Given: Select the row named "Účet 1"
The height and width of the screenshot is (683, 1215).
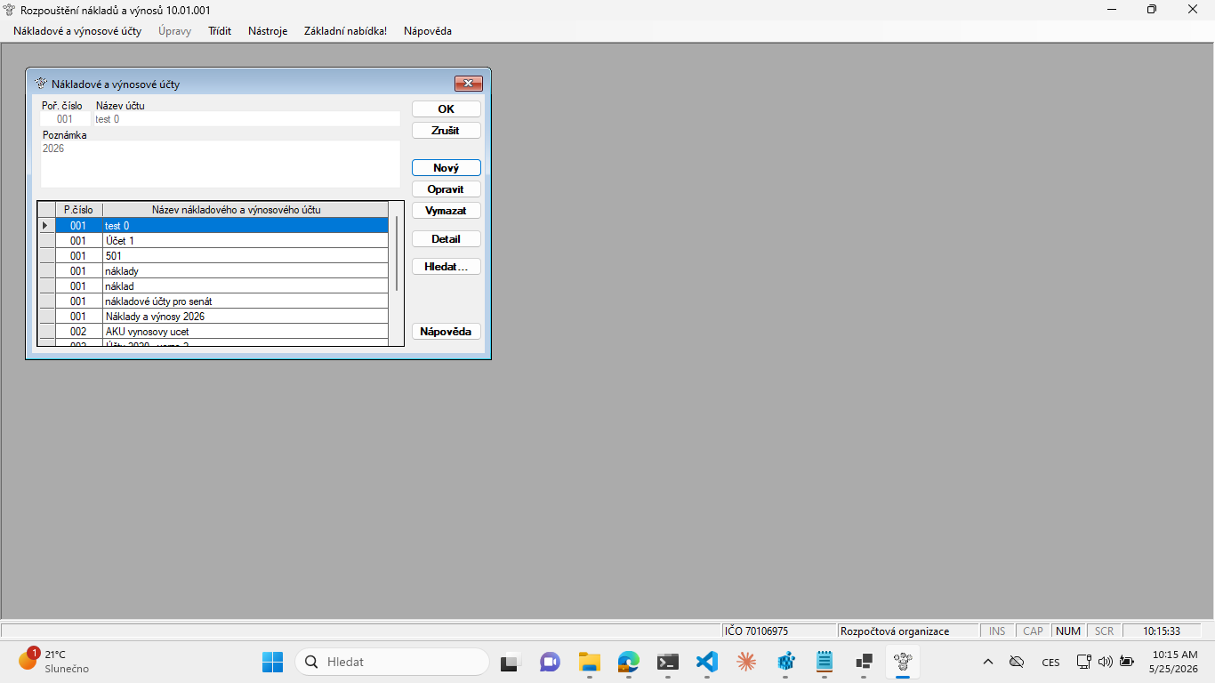Looking at the screenshot, I should point(213,241).
